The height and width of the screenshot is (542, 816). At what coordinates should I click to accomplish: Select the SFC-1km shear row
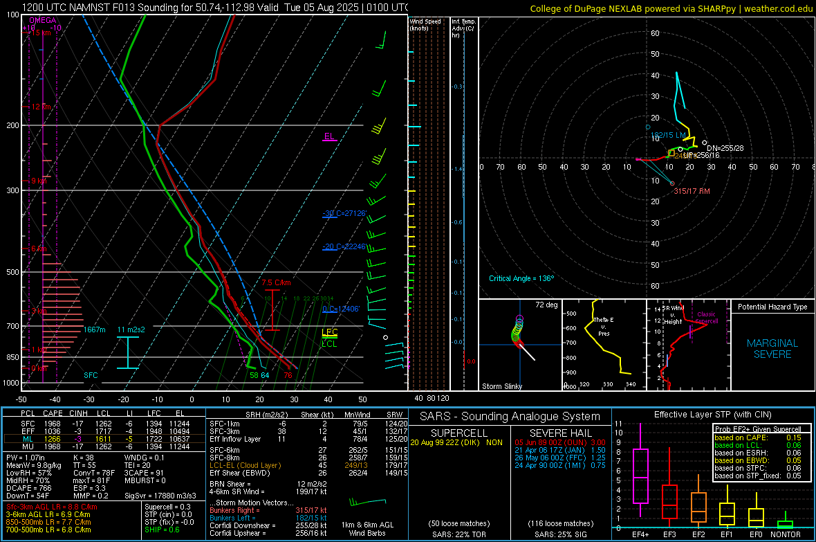308,424
